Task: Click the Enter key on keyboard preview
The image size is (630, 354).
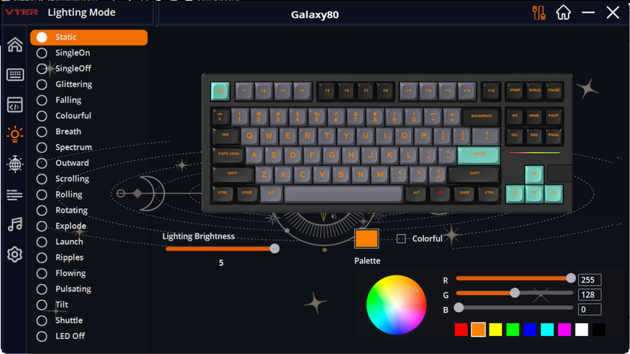Action: click(478, 156)
